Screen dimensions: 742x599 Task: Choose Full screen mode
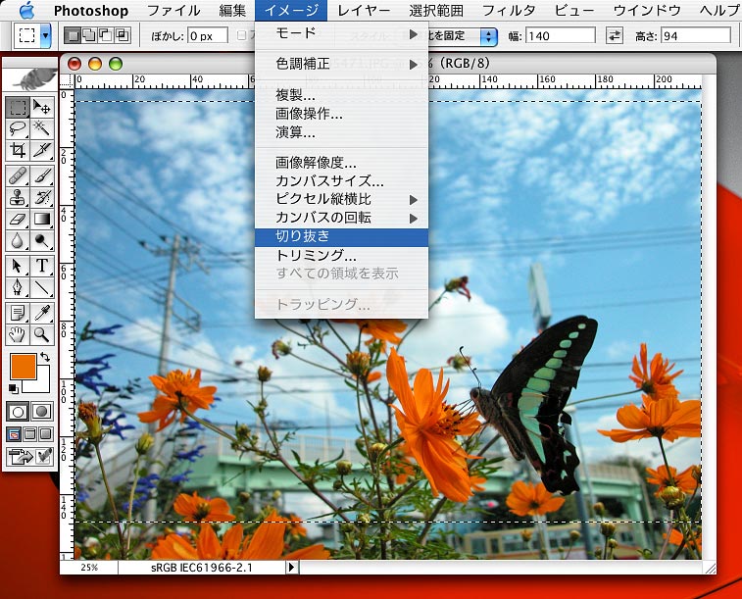point(46,434)
